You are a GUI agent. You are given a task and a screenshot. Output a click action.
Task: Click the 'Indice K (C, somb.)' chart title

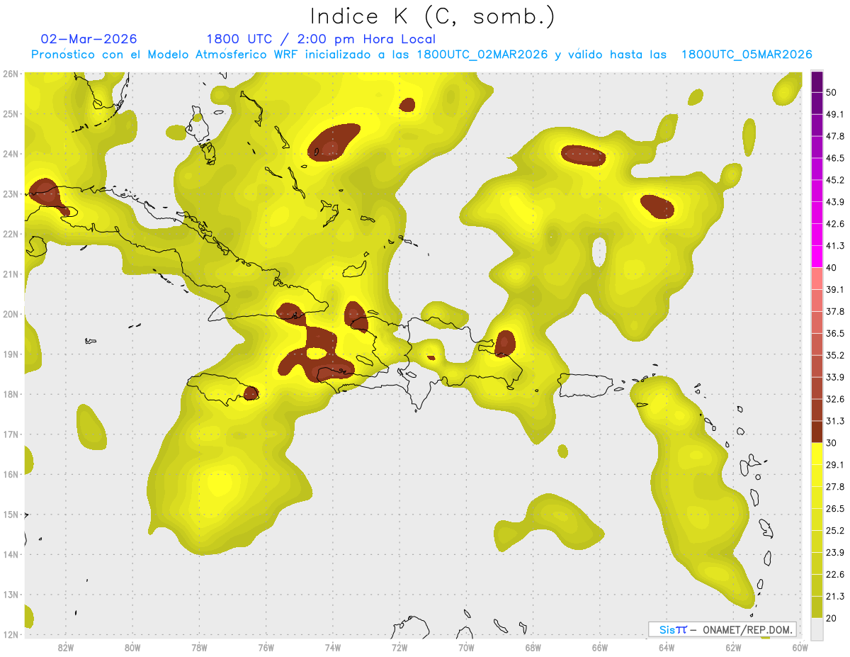click(433, 17)
